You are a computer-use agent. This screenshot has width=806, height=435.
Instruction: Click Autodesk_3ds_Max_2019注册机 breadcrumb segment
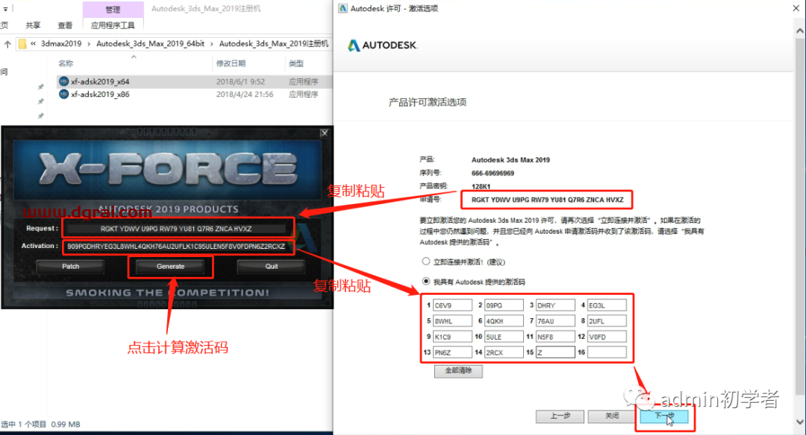274,44
